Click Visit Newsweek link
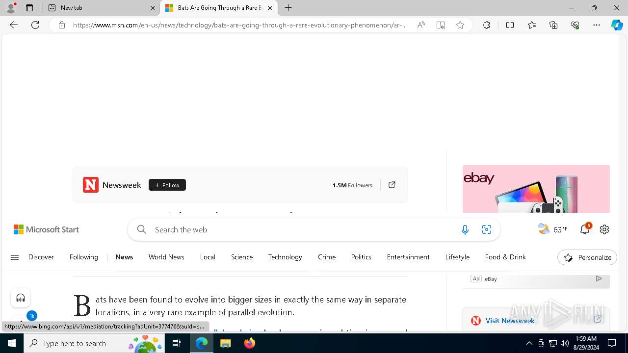 point(510,321)
